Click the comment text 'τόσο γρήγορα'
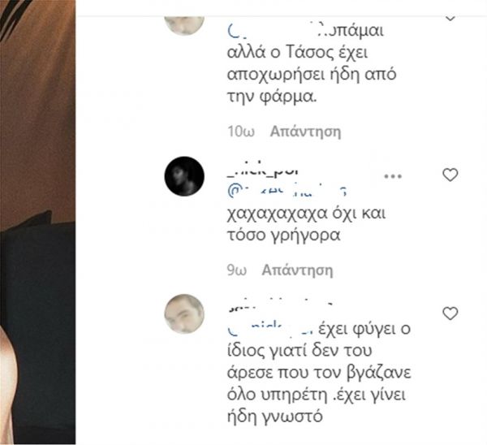The image size is (487, 445). coord(284,235)
